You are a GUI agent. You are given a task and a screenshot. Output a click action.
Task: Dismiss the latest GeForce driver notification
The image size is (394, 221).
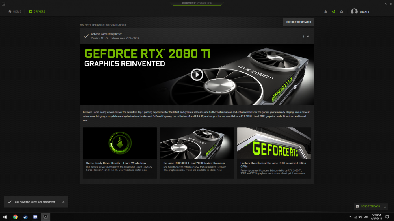pyautogui.click(x=63, y=202)
